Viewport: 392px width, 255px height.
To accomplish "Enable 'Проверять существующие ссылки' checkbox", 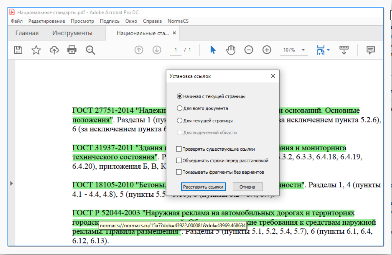I will click(x=179, y=149).
